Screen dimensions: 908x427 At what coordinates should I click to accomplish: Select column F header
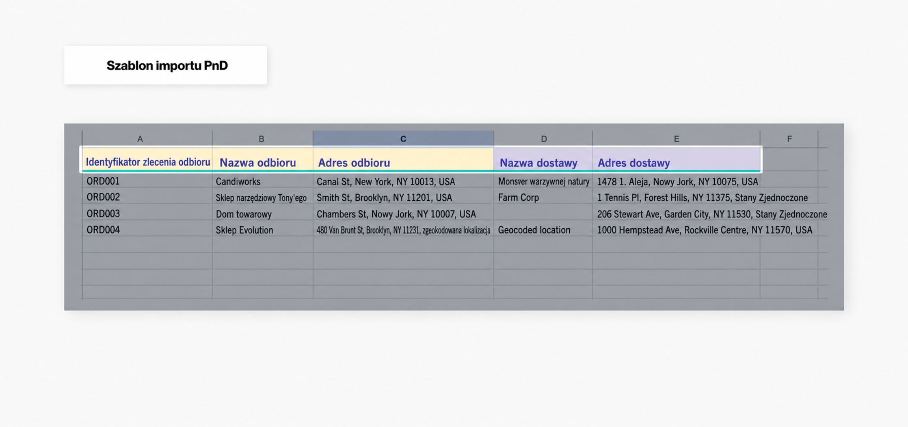point(789,139)
